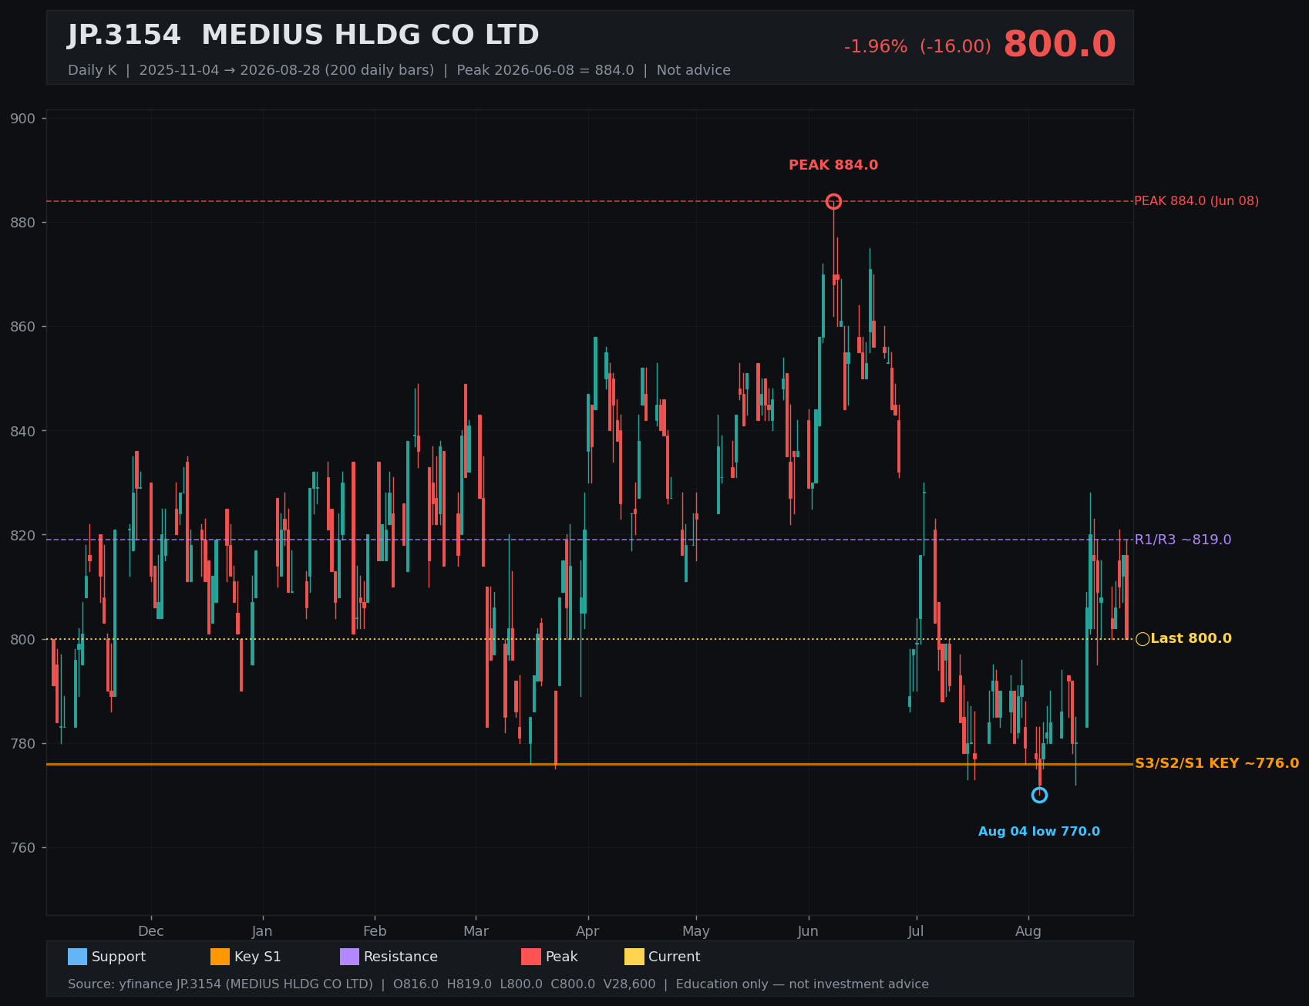Click the yellow Current legend swatch

pyautogui.click(x=634, y=957)
